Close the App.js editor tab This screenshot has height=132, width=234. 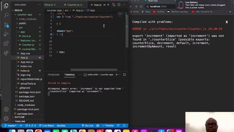coord(108,5)
